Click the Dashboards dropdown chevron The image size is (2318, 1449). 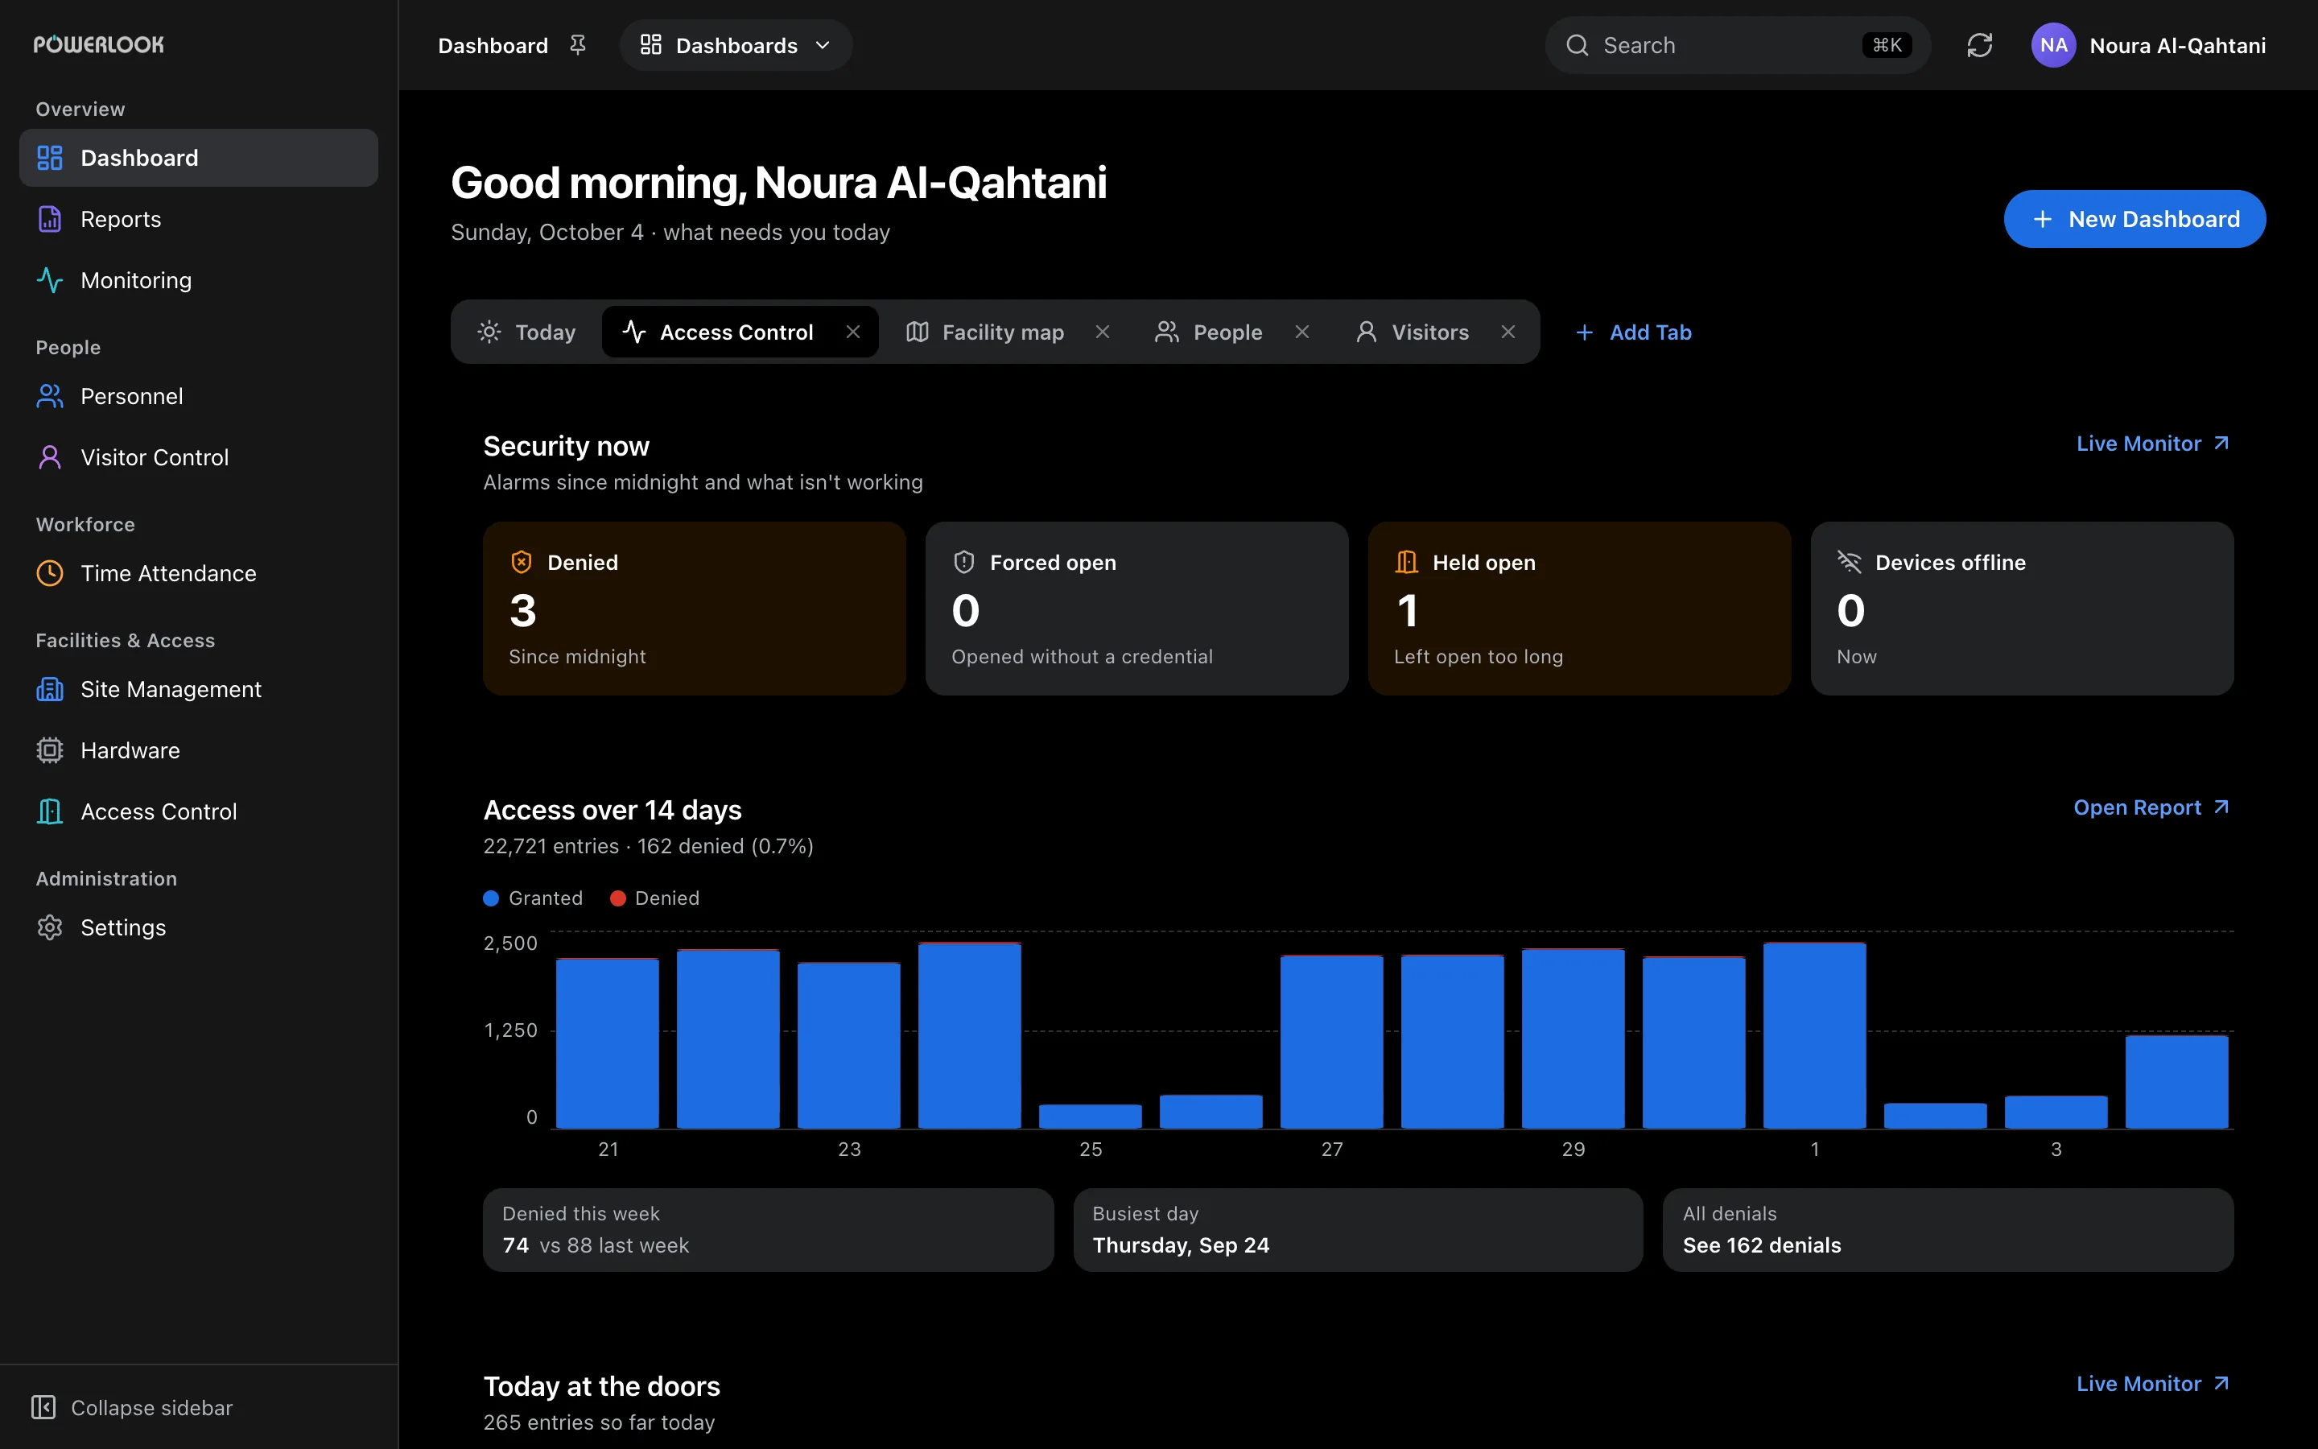823,46
